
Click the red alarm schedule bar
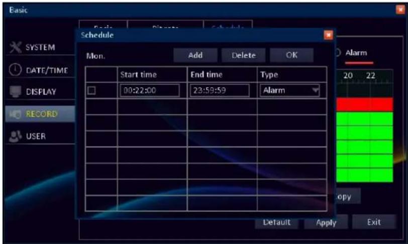[365, 104]
